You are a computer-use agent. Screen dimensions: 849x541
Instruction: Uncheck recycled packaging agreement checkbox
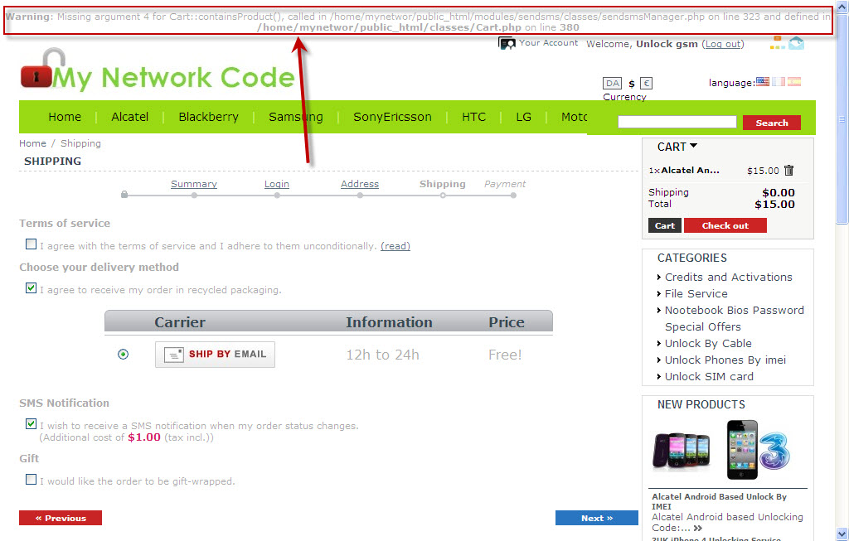click(32, 288)
